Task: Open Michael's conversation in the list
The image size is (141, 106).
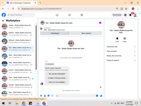Action: tap(17, 41)
